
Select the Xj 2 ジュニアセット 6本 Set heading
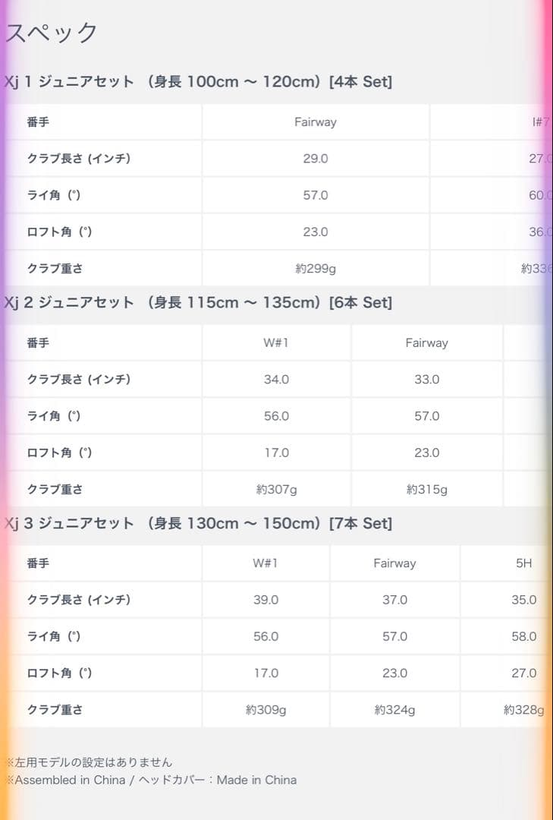198,303
